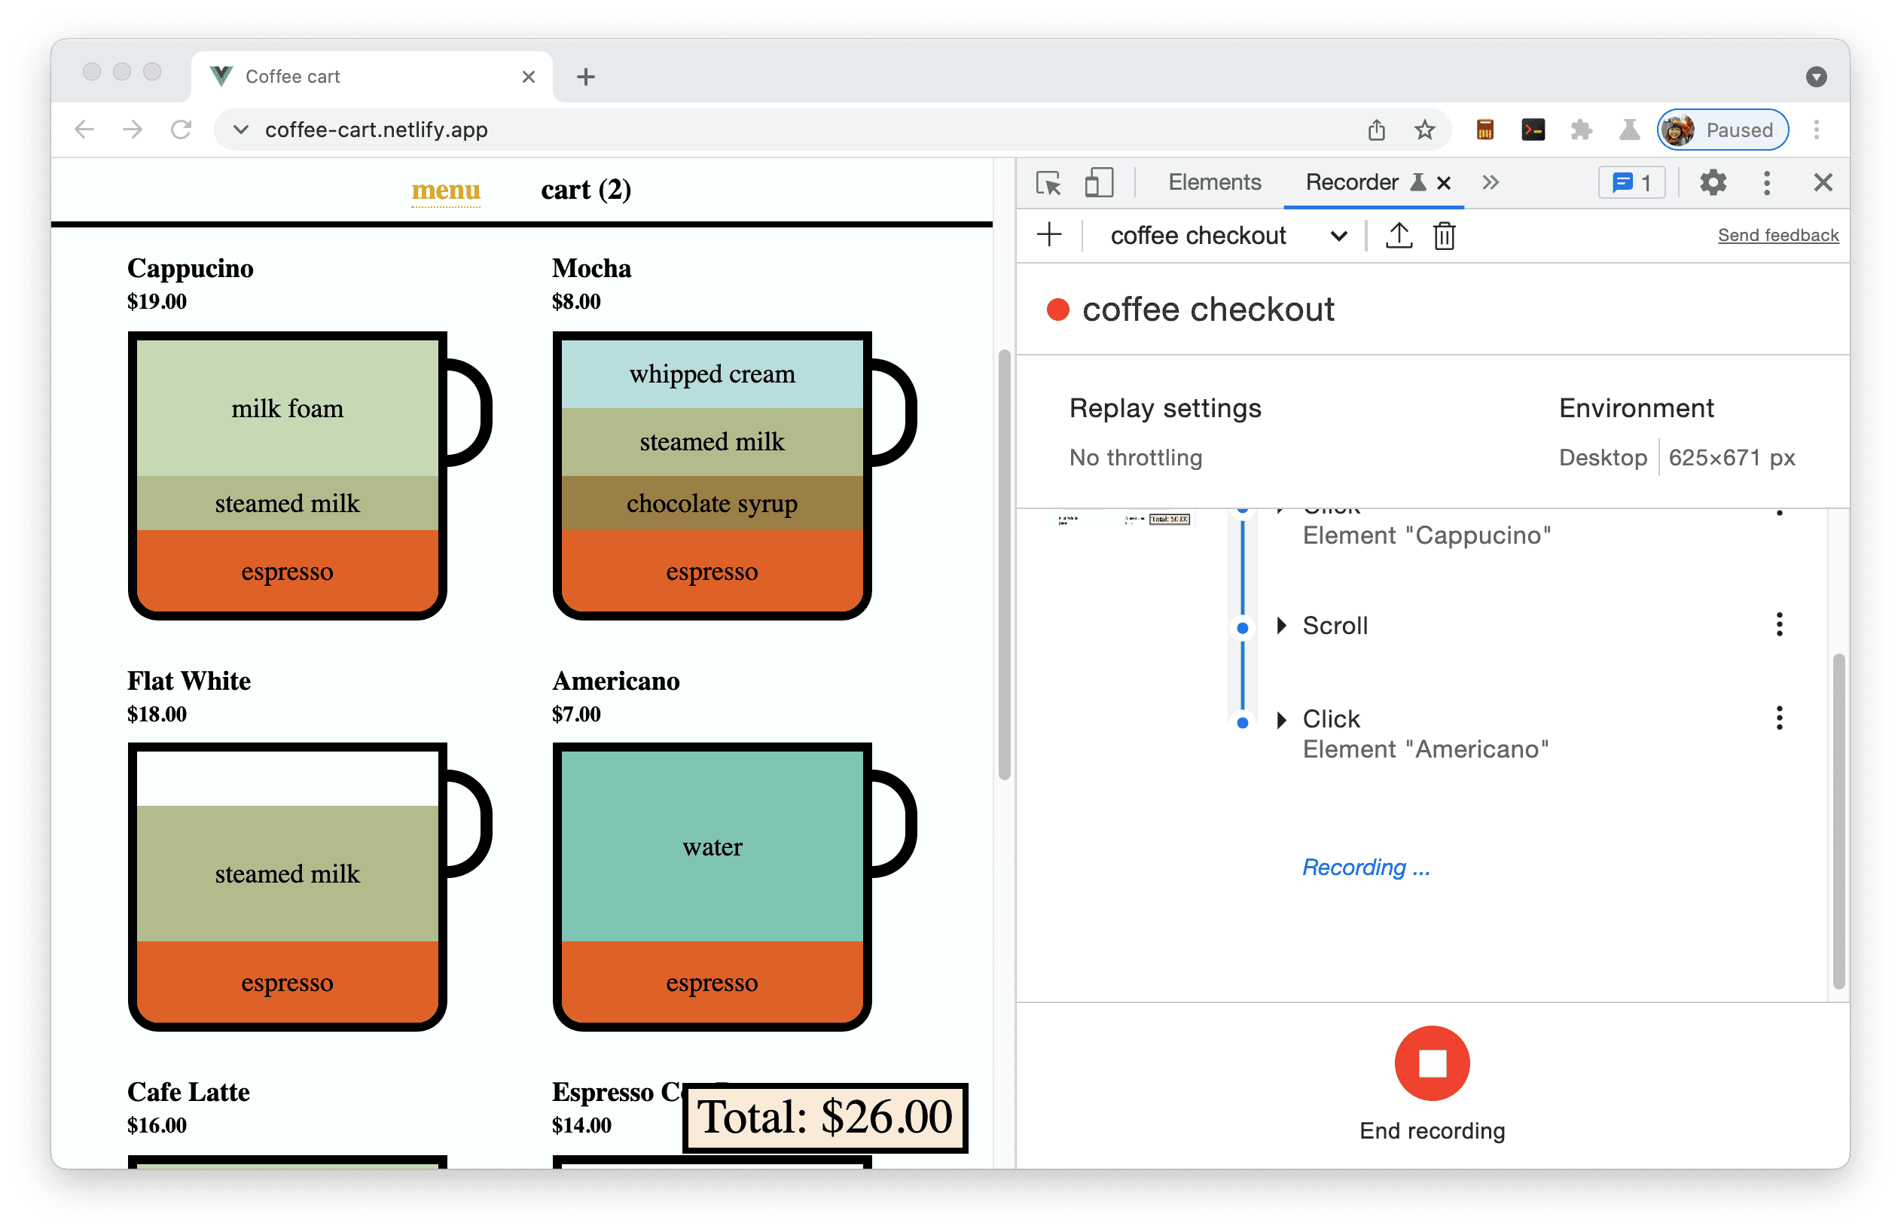Viewport: 1901px width, 1232px height.
Task: Click the Recorder panel icon
Action: 1372,184
